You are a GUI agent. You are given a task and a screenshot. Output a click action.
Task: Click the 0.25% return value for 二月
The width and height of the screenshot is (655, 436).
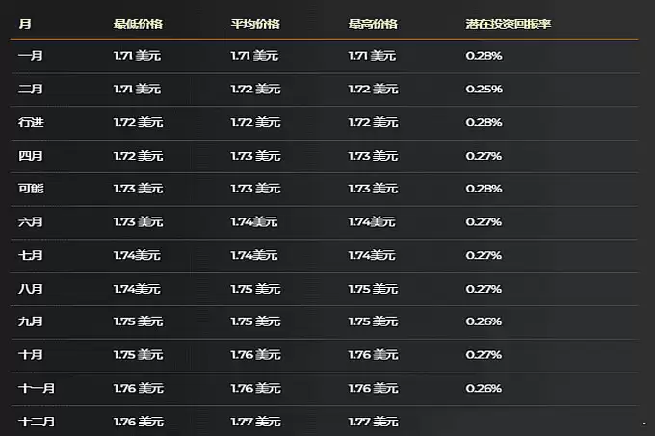483,90
